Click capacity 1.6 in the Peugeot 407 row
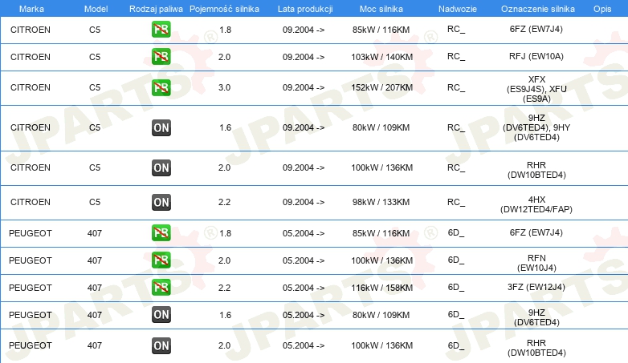 coord(225,315)
